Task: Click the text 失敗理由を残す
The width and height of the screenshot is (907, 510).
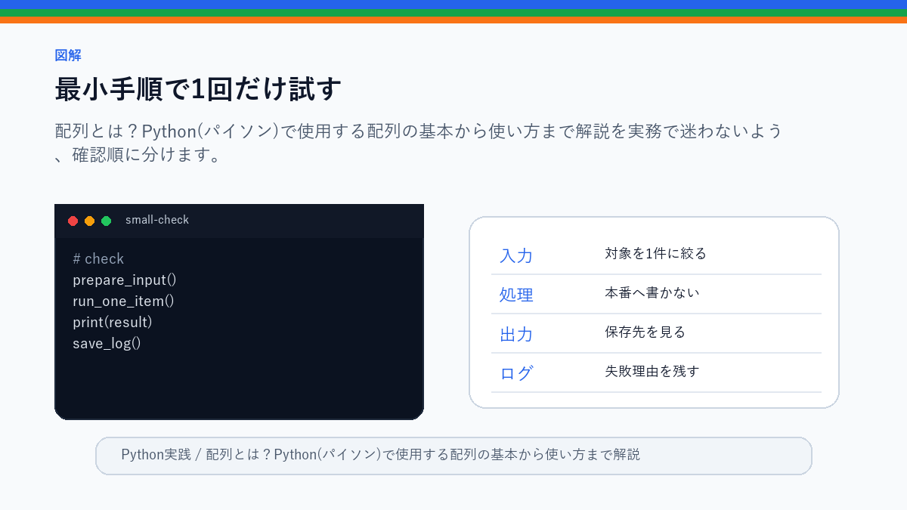Action: pos(652,371)
